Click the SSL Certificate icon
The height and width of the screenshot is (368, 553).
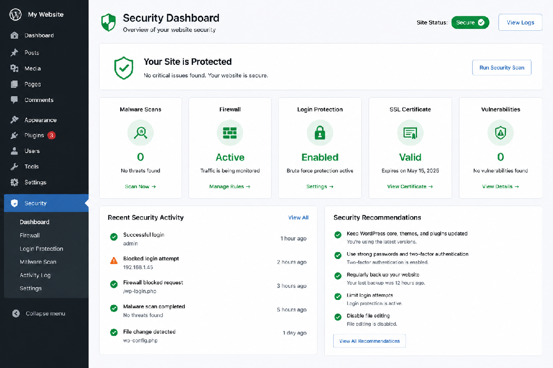410,133
